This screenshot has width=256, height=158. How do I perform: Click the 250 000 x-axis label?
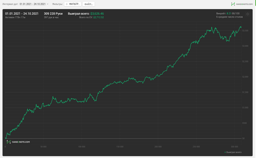(196, 147)
